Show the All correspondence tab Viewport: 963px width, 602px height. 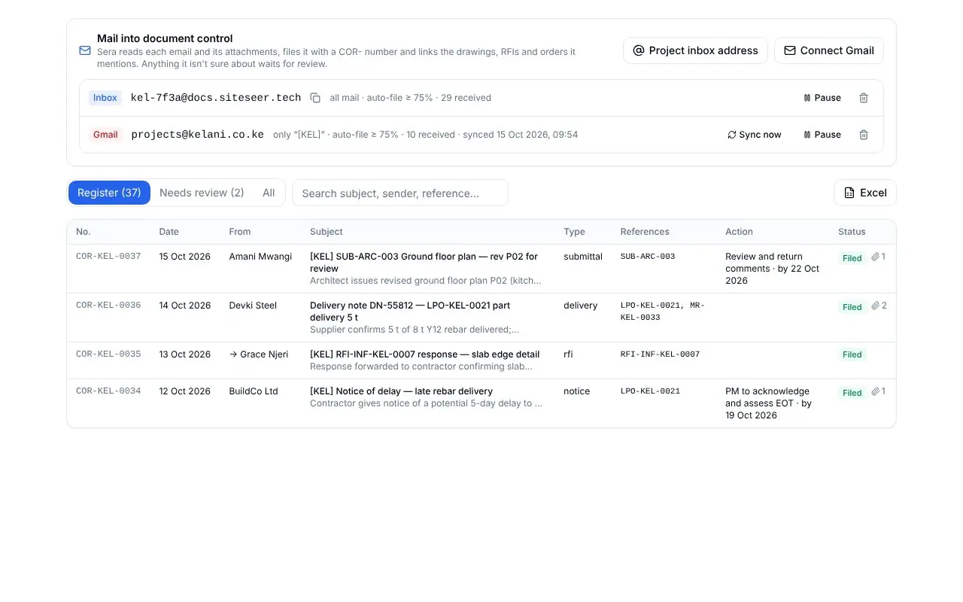[x=269, y=193]
